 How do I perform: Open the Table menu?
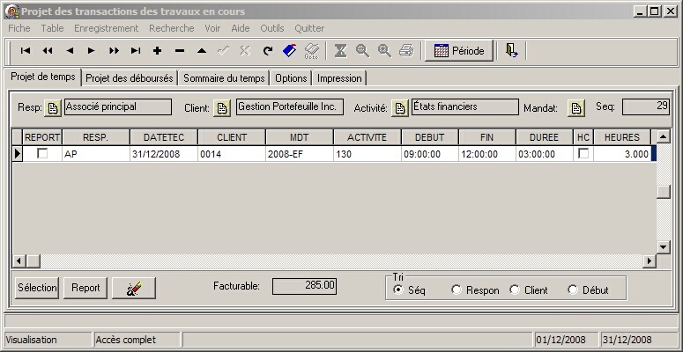[x=52, y=28]
